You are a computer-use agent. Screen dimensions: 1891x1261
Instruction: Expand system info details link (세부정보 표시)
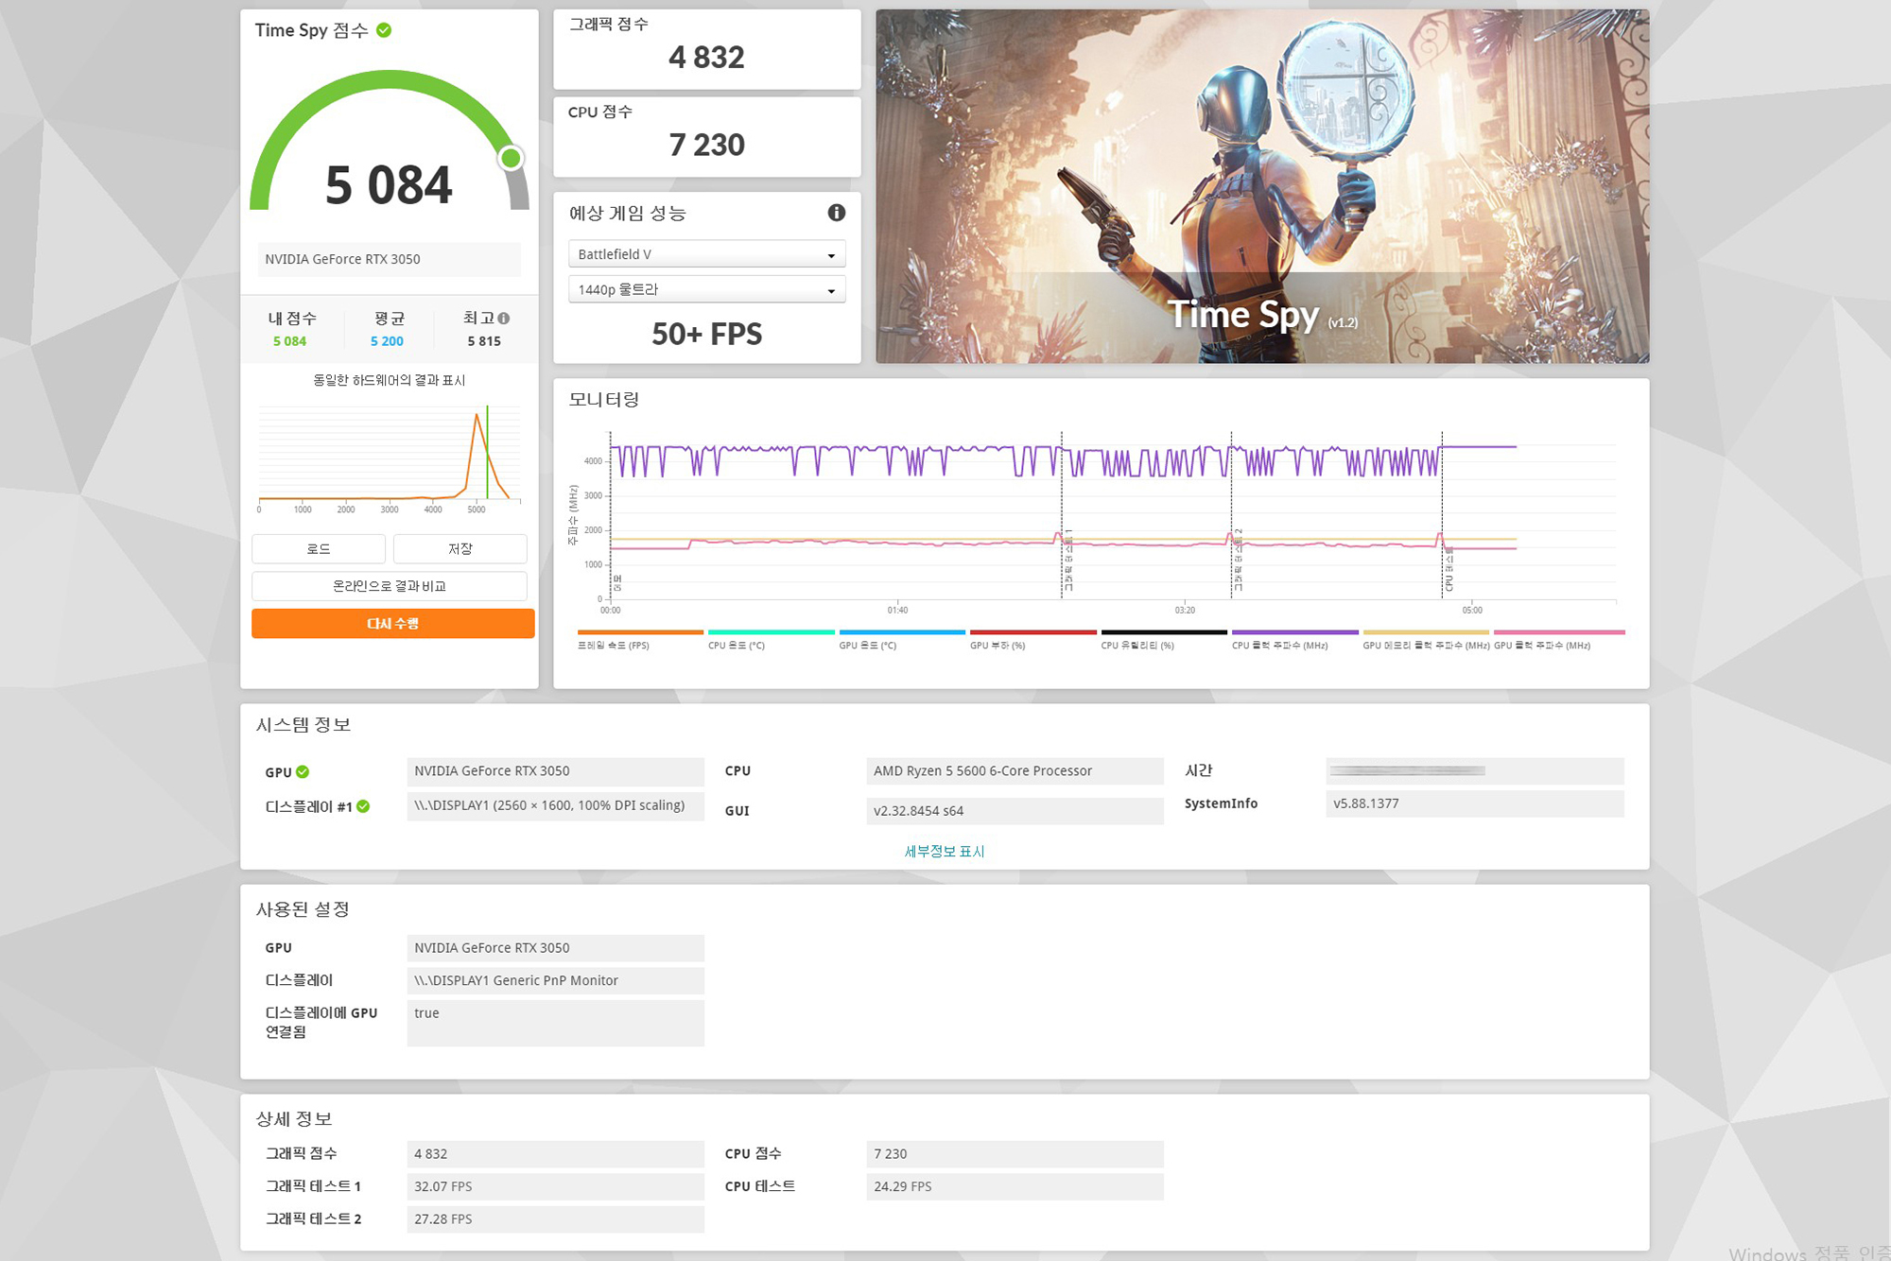tap(944, 851)
